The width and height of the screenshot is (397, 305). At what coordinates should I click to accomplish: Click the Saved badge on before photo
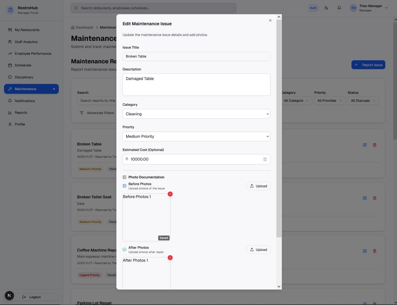[164, 238]
